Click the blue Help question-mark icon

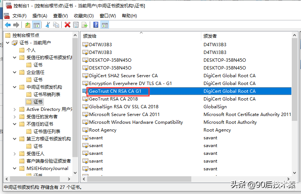[x=96, y=25]
